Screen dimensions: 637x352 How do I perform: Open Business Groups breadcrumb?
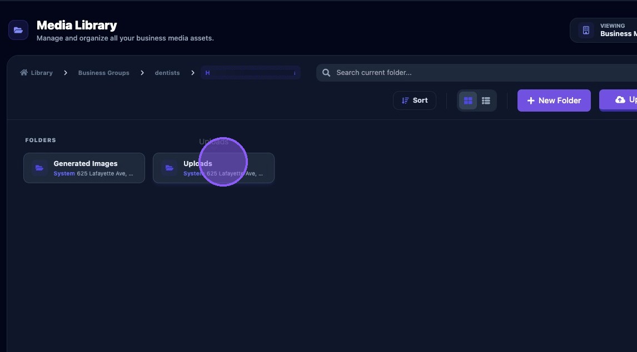point(103,73)
